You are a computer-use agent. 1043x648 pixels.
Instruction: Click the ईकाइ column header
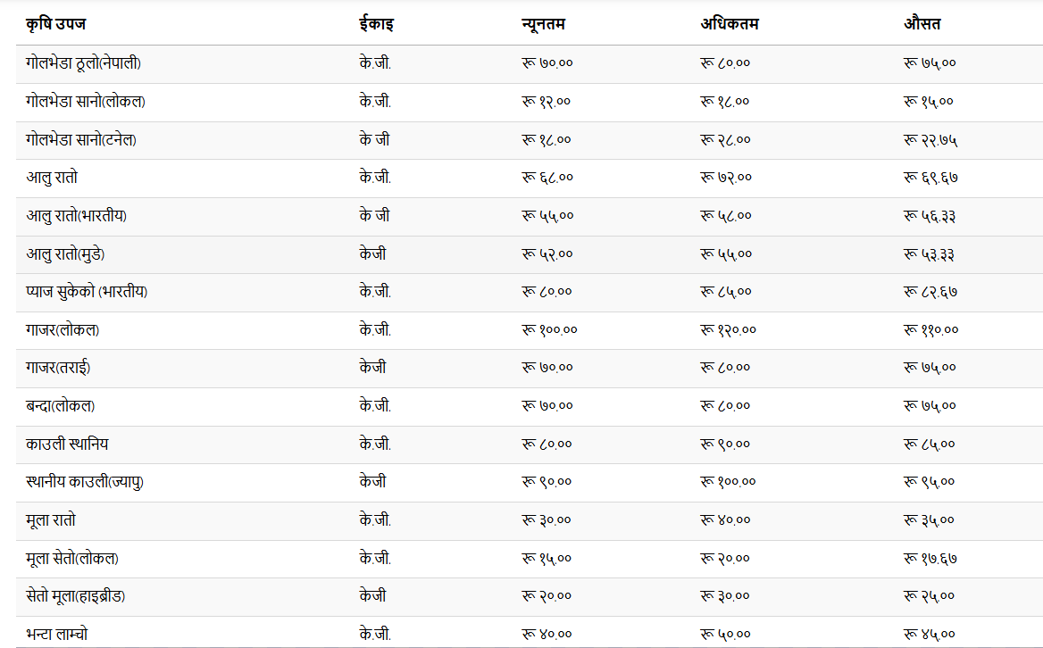click(376, 25)
